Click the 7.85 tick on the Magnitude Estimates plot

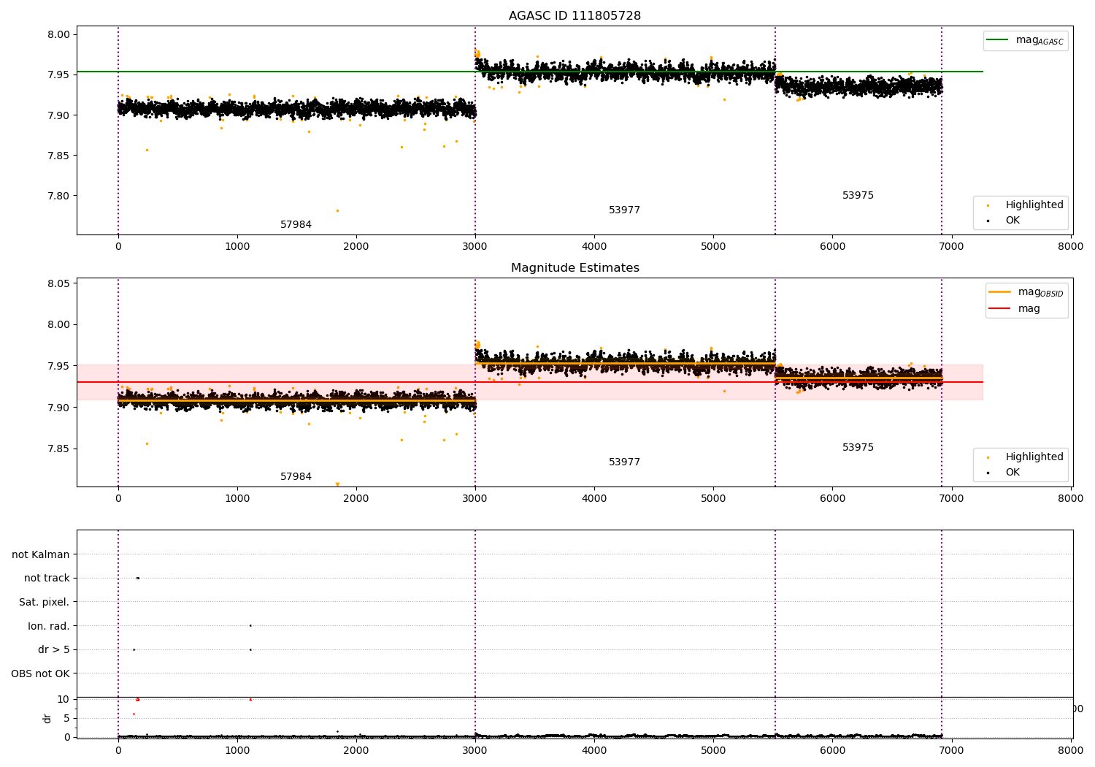click(x=58, y=449)
